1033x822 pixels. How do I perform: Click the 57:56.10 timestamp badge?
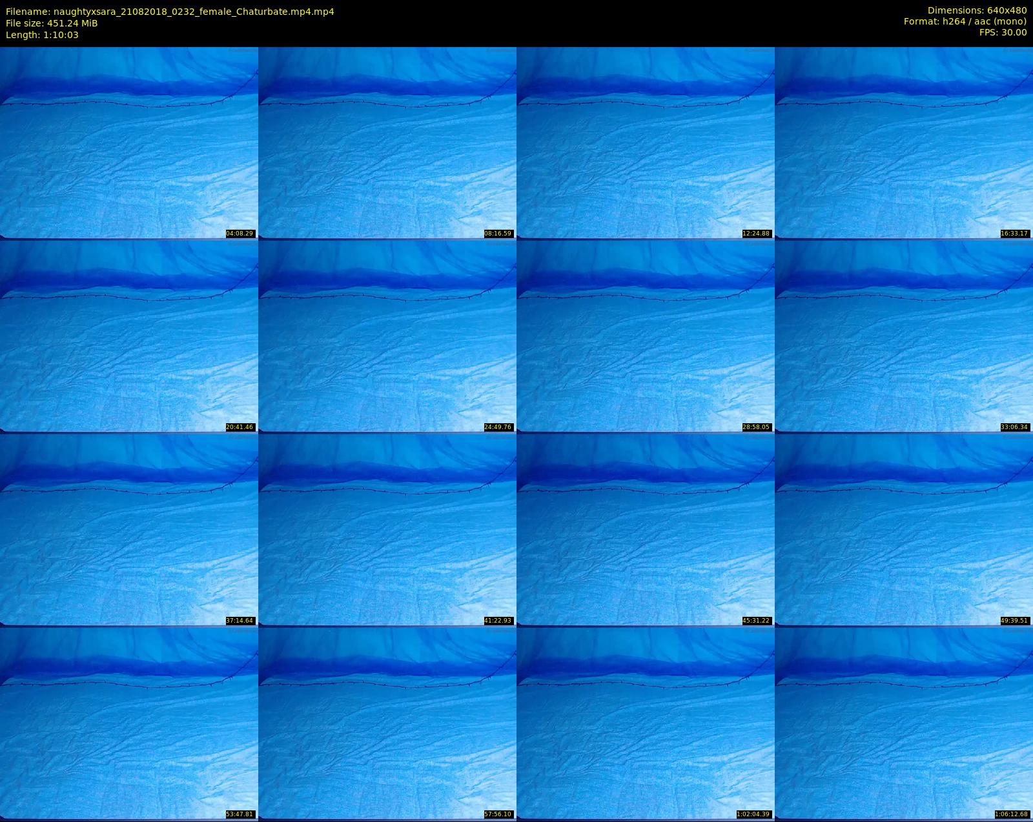(x=498, y=814)
